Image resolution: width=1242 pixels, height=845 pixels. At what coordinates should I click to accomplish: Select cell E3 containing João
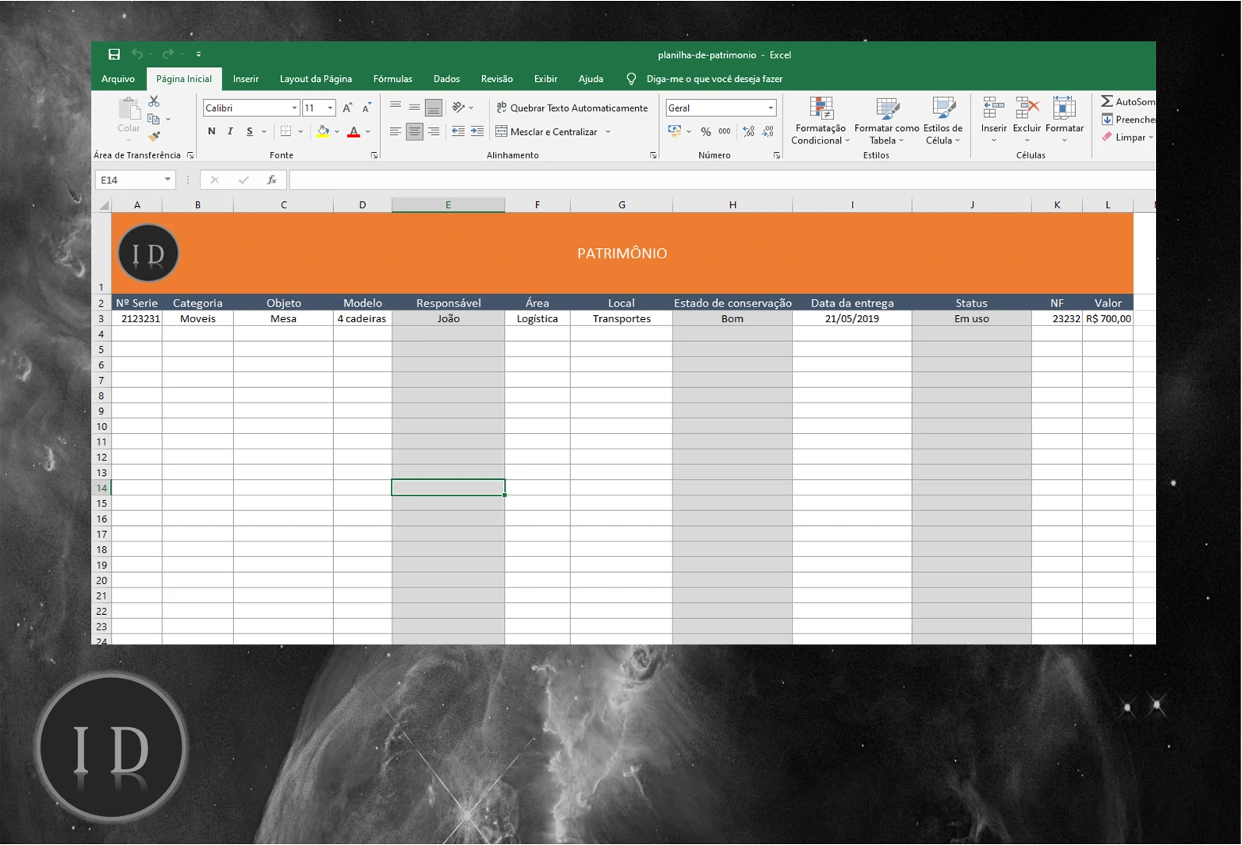pyautogui.click(x=448, y=318)
